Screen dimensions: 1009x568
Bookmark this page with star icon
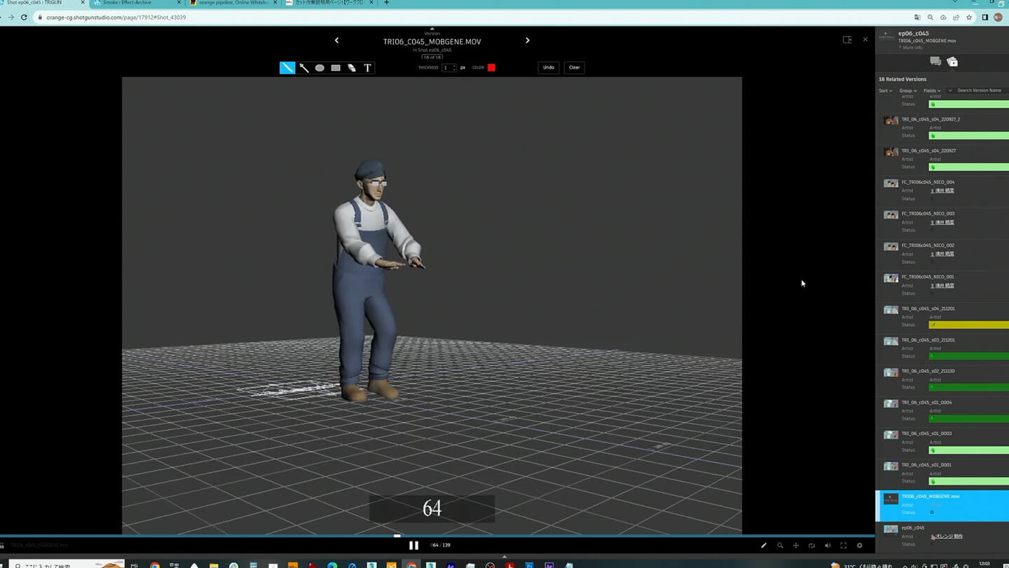coord(969,17)
